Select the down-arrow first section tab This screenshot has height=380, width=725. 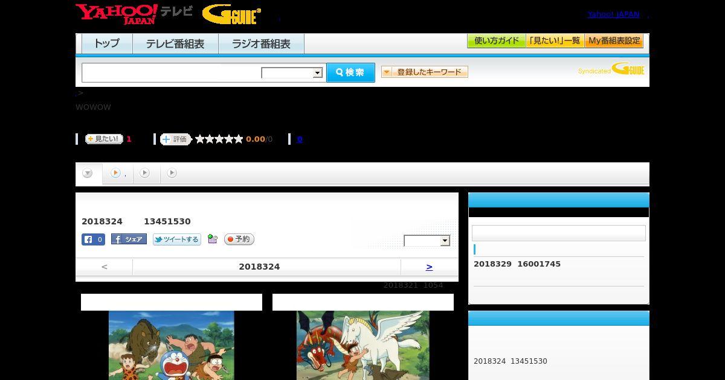[88, 174]
